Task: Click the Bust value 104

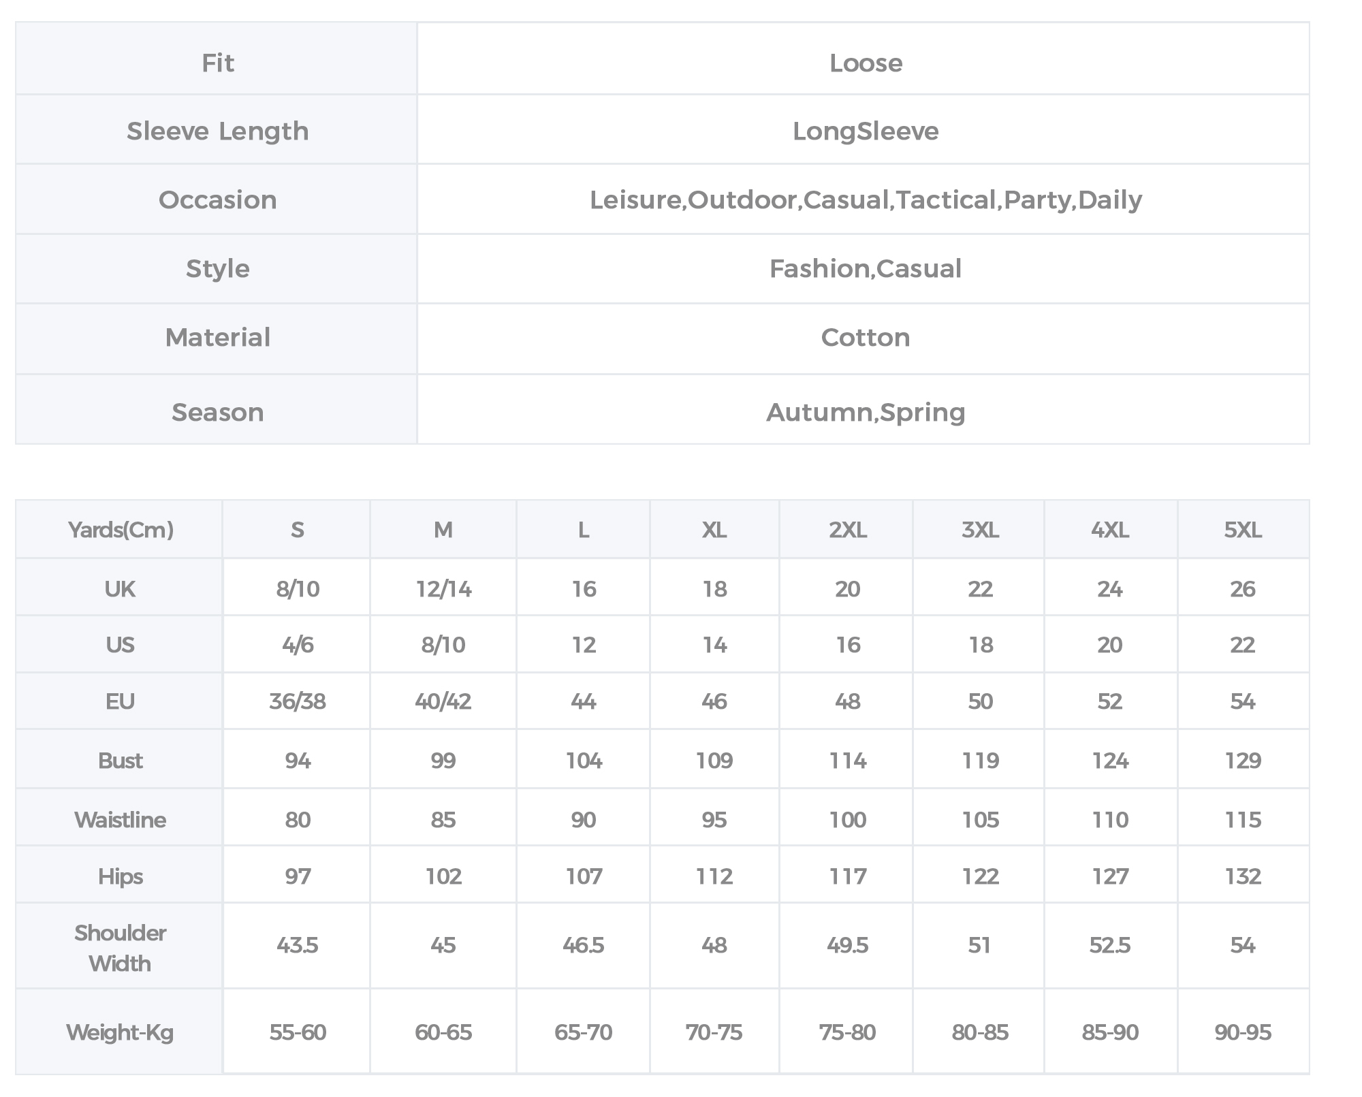Action: click(x=584, y=761)
